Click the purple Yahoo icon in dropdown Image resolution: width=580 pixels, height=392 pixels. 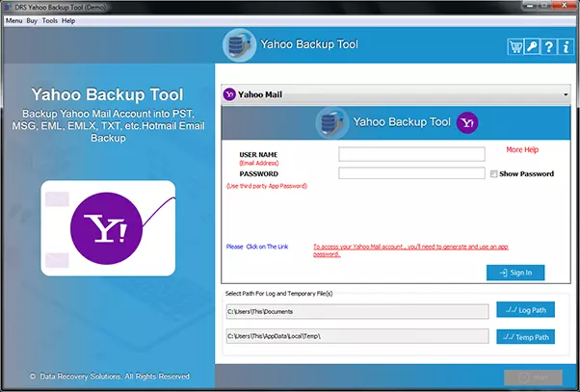coord(229,94)
